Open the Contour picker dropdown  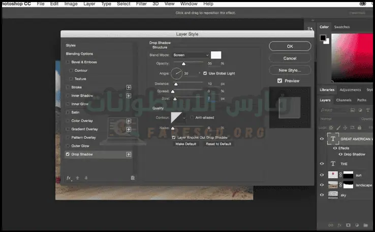184,118
